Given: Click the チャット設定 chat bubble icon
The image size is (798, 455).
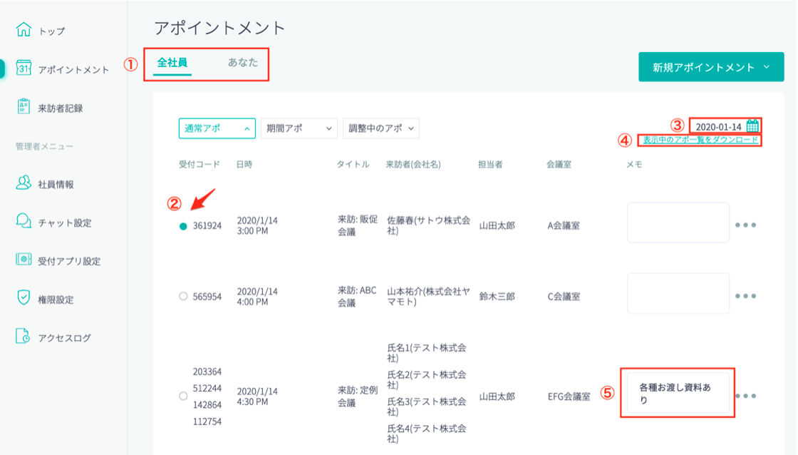Looking at the screenshot, I should (x=24, y=222).
